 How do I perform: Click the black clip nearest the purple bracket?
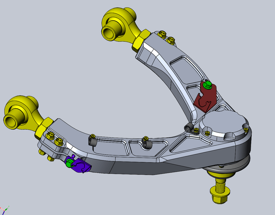click(93, 140)
